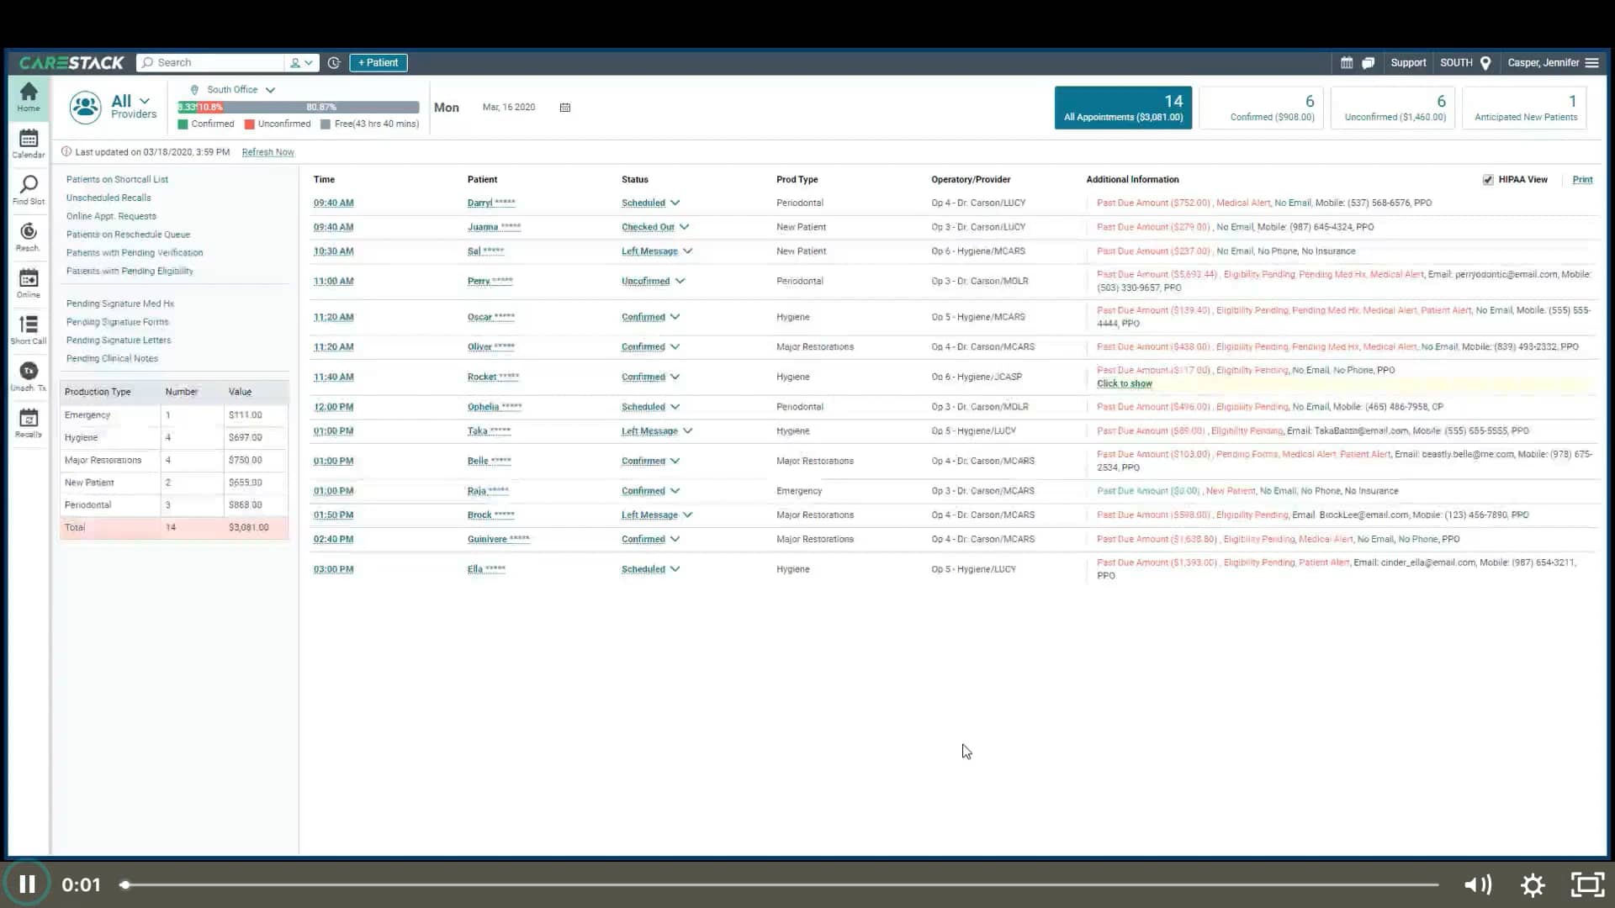The width and height of the screenshot is (1615, 908).
Task: Open the messages icon in the top bar
Action: click(1369, 62)
